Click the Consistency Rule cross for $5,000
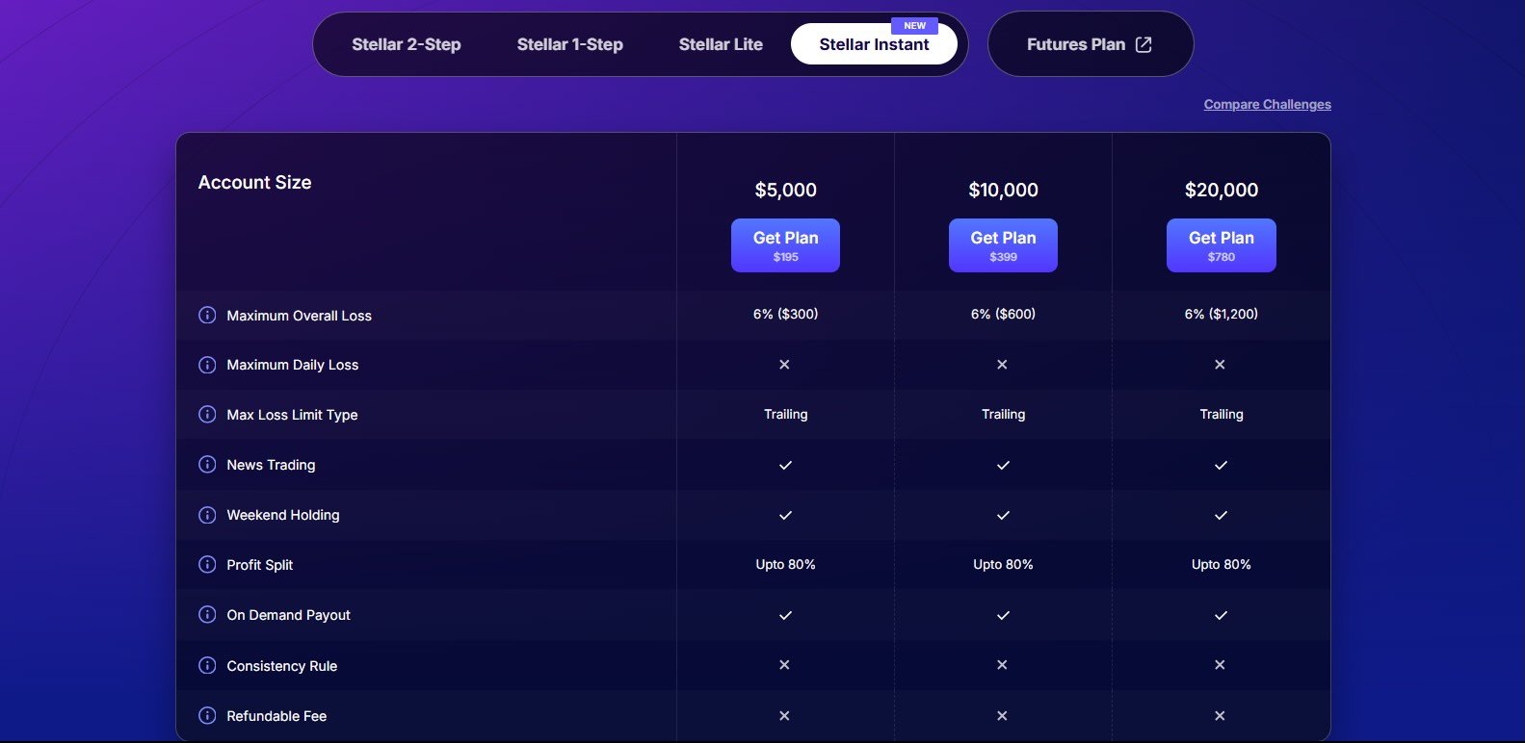 784,664
